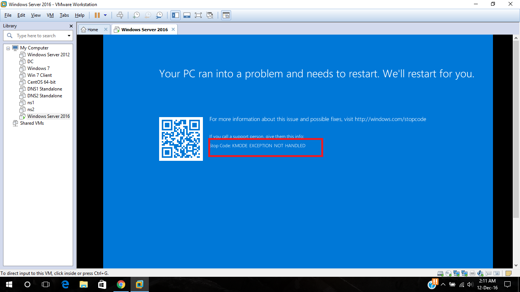Open the Help menu
520x292 pixels.
click(80, 15)
